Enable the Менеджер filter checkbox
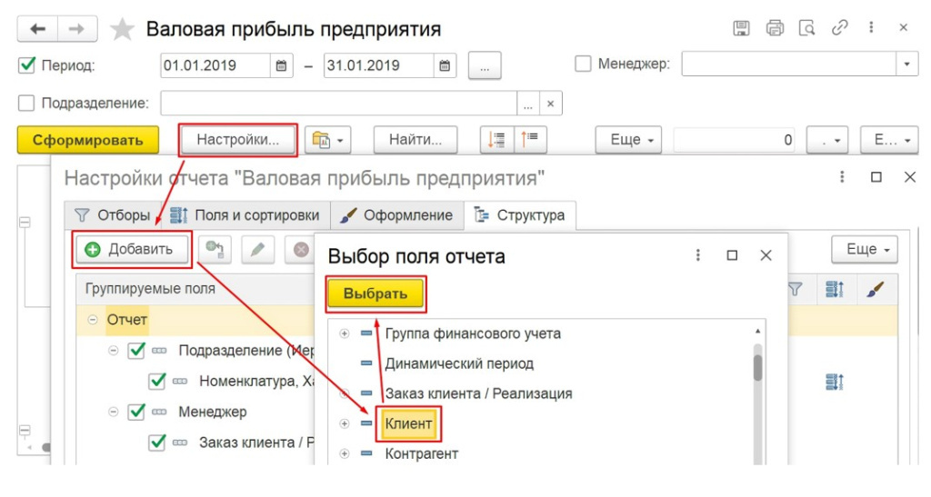 pos(583,64)
